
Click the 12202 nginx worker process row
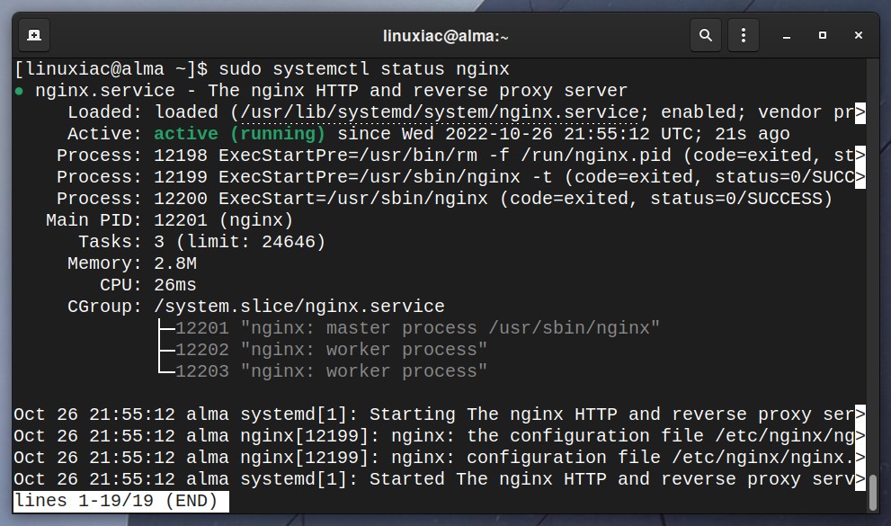pos(323,350)
